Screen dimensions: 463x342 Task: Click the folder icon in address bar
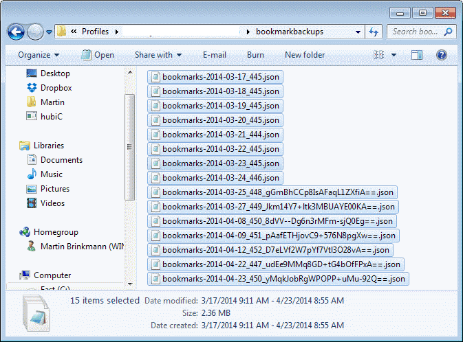pos(62,32)
